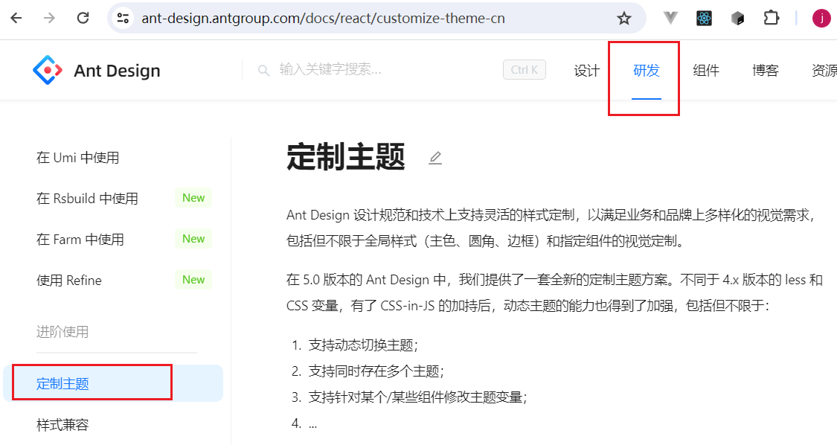Open the 博客 nav tab
Screen dimensions: 837x445
click(x=766, y=71)
